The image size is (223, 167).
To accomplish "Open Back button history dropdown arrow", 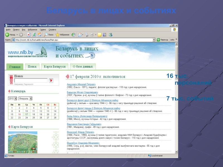I will coord(17,35).
